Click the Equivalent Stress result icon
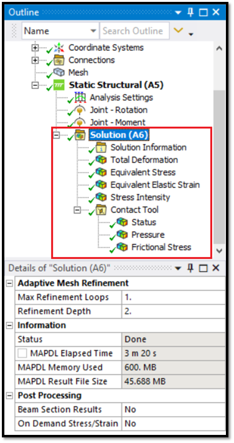This screenshot has width=234, height=443. coord(101,172)
